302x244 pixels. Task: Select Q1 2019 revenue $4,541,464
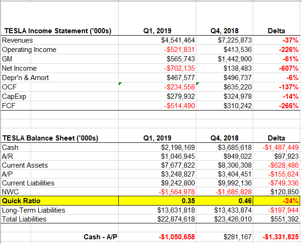[178, 40]
